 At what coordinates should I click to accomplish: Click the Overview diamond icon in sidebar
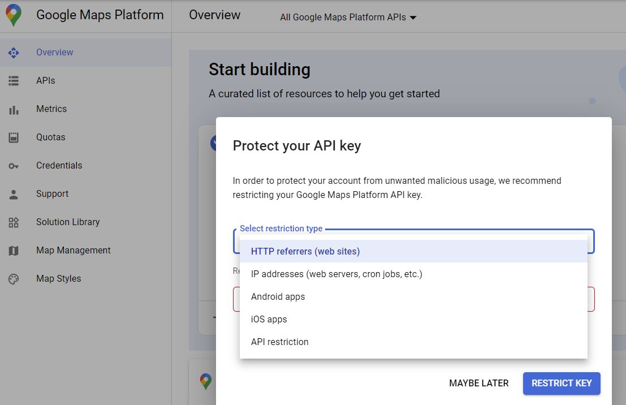coord(14,53)
